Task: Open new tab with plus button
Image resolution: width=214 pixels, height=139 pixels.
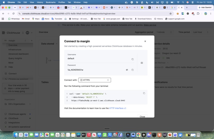Action: [x=187, y=7]
